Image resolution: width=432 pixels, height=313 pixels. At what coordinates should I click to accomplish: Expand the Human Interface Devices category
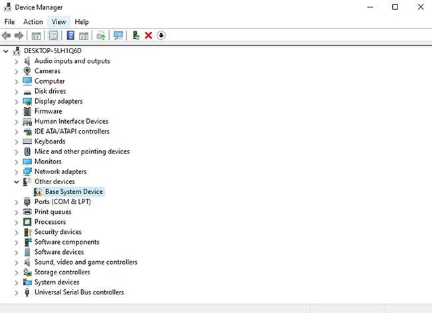(16, 122)
